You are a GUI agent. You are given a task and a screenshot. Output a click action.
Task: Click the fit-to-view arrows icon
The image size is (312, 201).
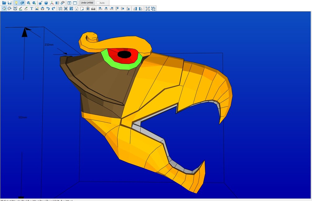pos(66,9)
